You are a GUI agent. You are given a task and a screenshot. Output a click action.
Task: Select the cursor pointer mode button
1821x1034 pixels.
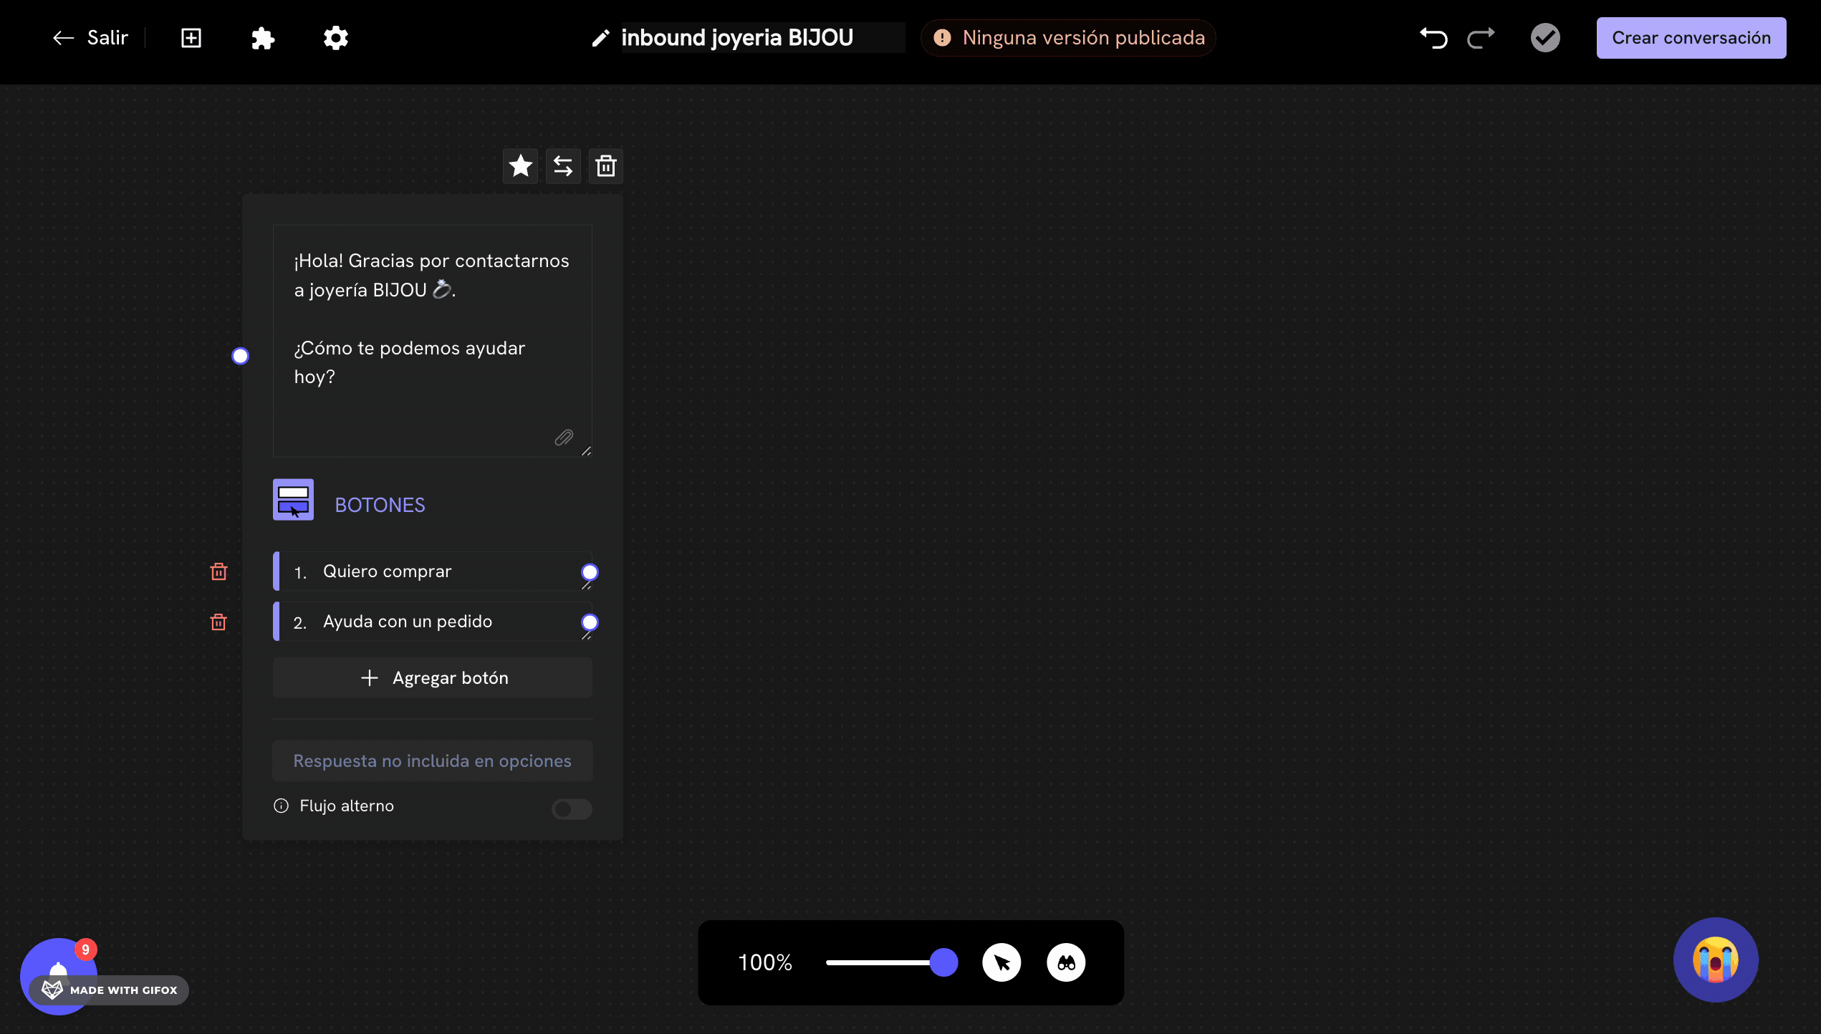coord(1001,962)
